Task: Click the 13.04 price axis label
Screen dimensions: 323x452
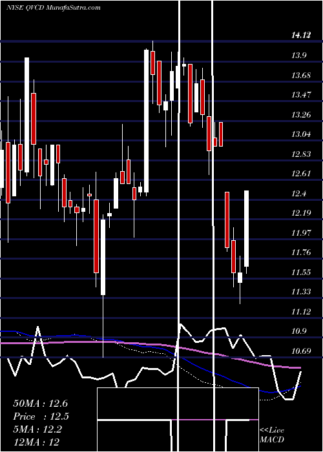Action: 301,134
